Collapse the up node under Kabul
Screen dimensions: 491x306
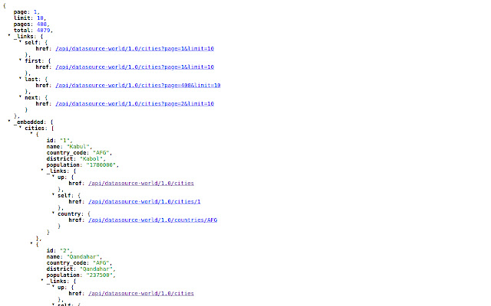coord(53,176)
